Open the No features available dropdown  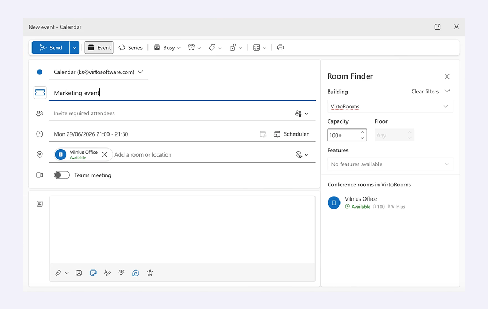point(390,164)
